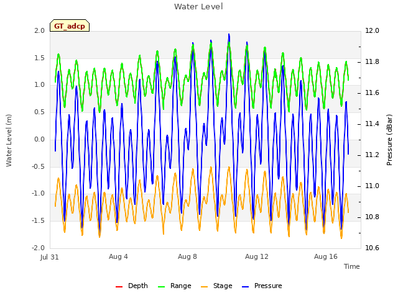
Task: Click the Water Level (m) axis title
Action: [9, 141]
